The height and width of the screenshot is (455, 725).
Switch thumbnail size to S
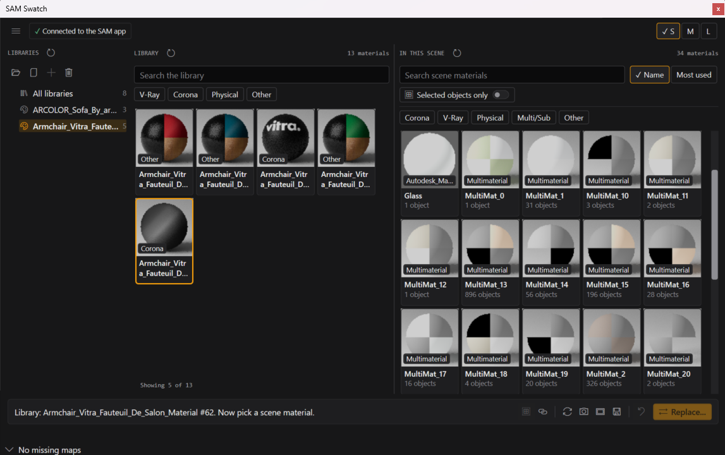pyautogui.click(x=668, y=32)
